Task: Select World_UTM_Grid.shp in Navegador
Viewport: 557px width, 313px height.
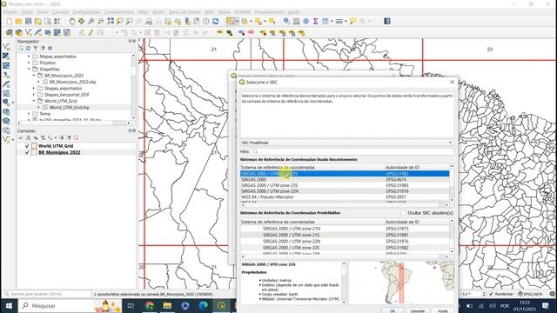Action: [x=70, y=108]
